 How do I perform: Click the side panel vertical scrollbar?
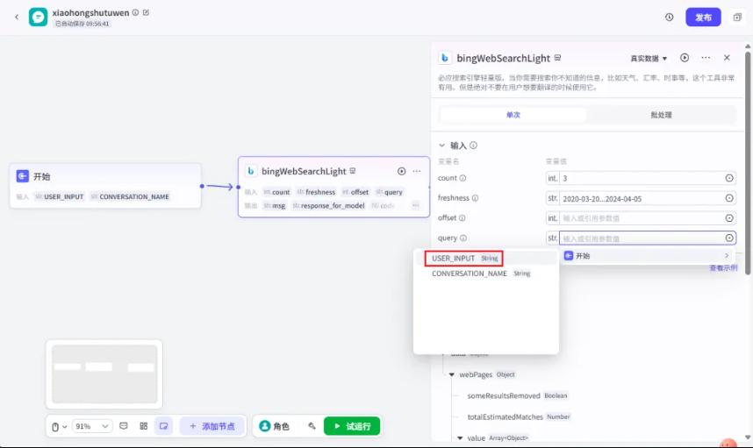click(748, 163)
